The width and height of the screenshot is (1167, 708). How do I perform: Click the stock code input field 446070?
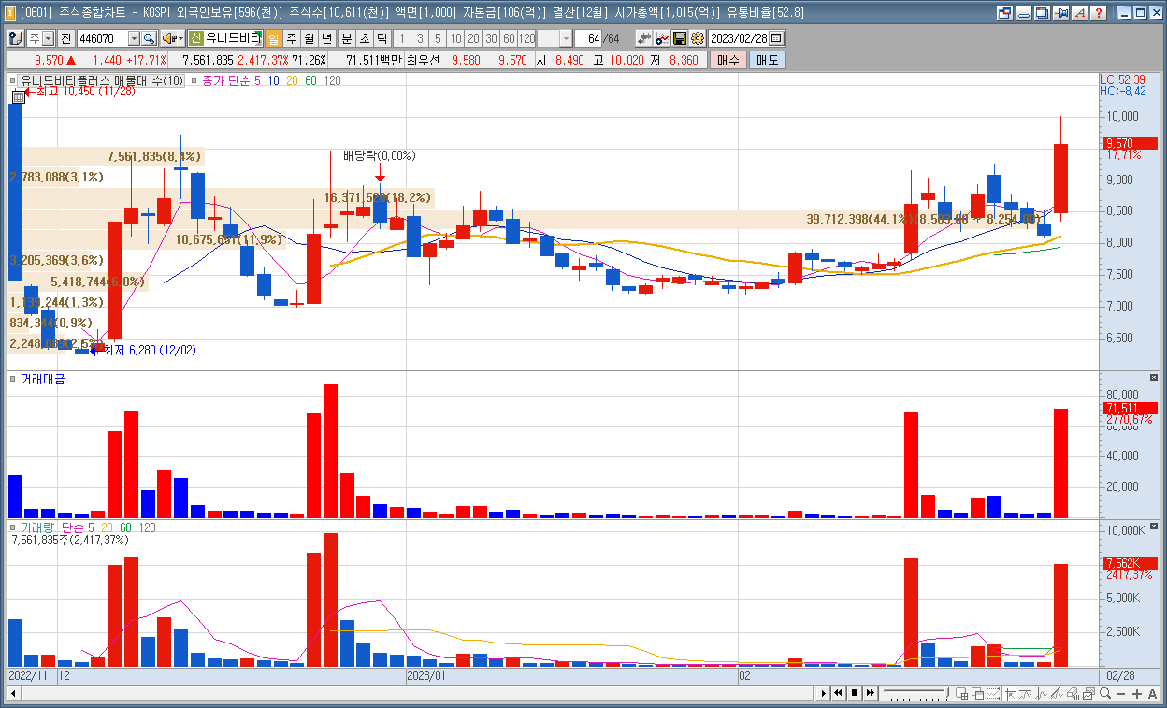coord(102,38)
